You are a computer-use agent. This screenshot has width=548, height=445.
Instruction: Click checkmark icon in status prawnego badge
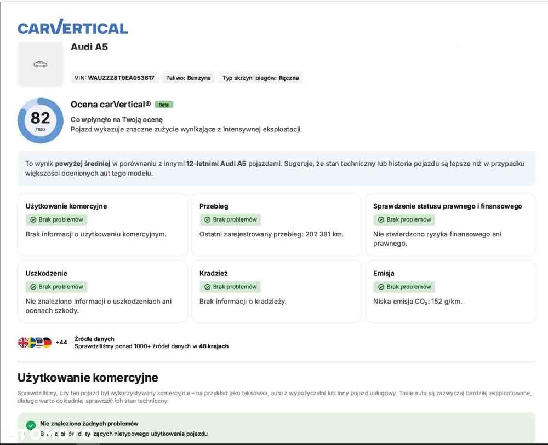tap(381, 219)
